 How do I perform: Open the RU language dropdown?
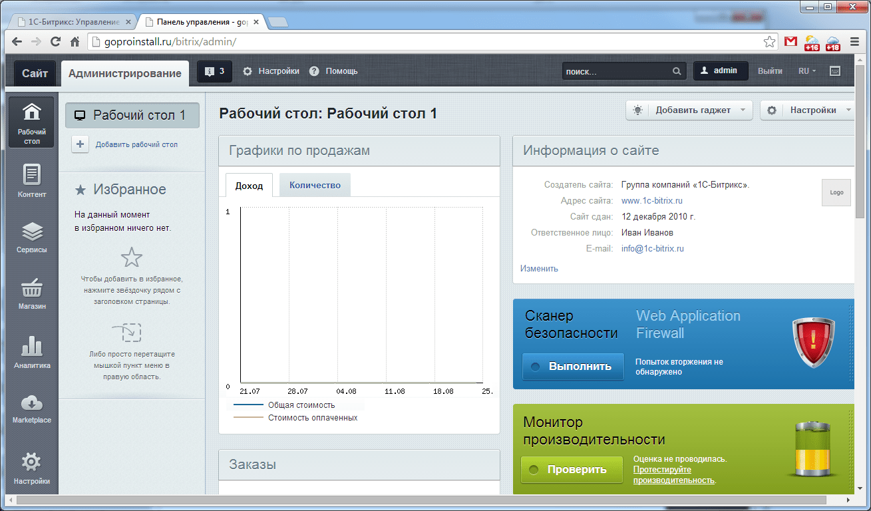tap(806, 71)
